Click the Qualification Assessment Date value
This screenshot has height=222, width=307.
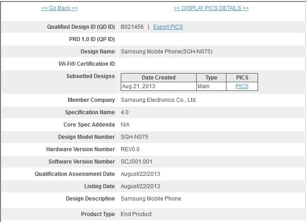pos(140,174)
